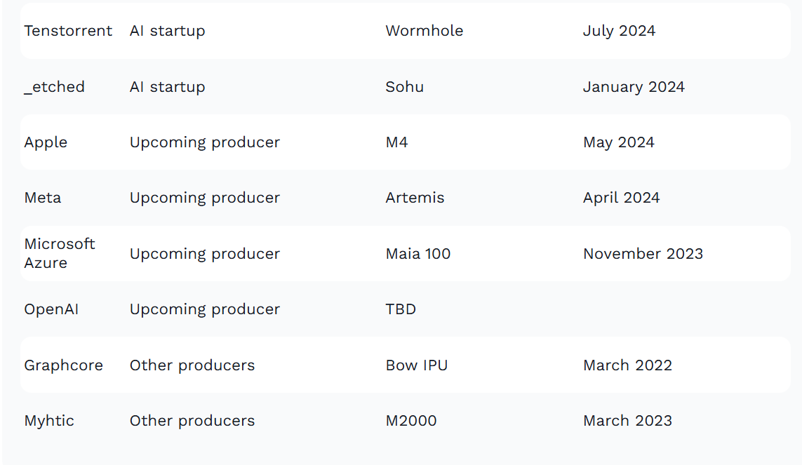The width and height of the screenshot is (802, 465).
Task: Select the July 2024 date cell
Action: tap(619, 31)
